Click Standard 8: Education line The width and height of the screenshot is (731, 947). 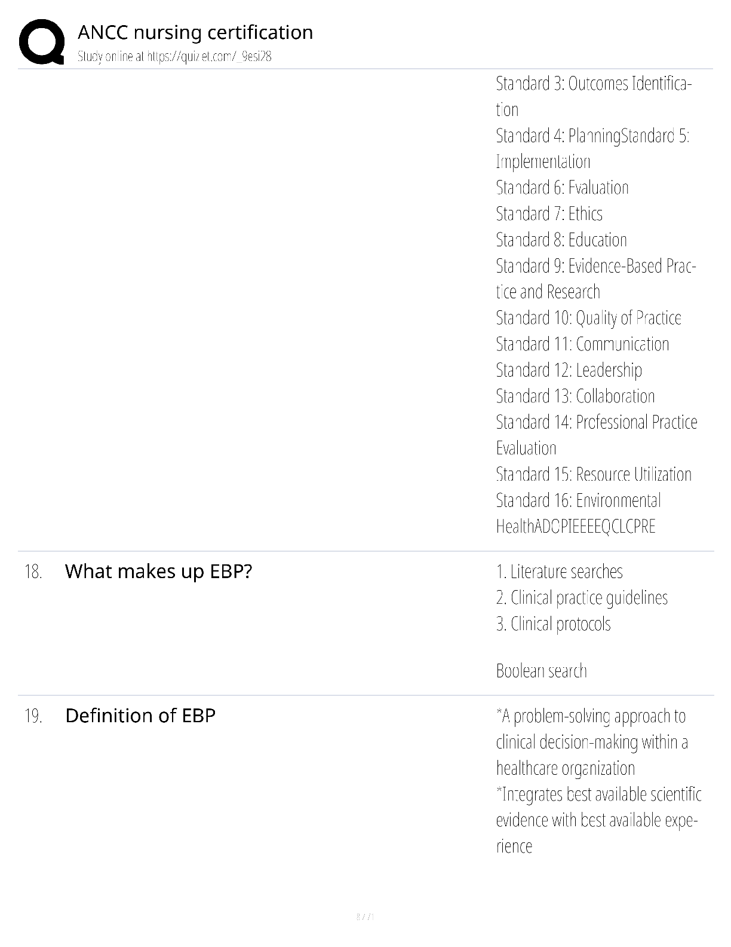561,240
